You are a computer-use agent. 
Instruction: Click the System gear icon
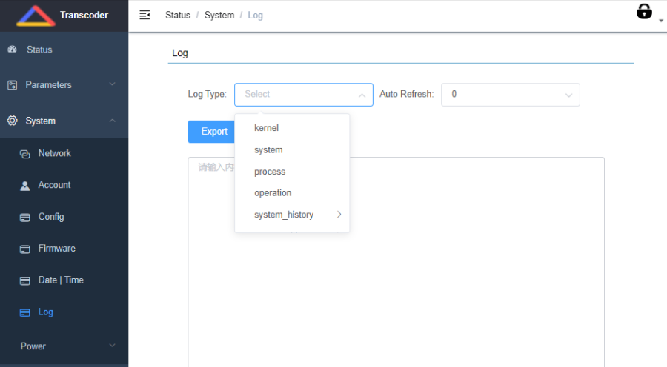[12, 121]
